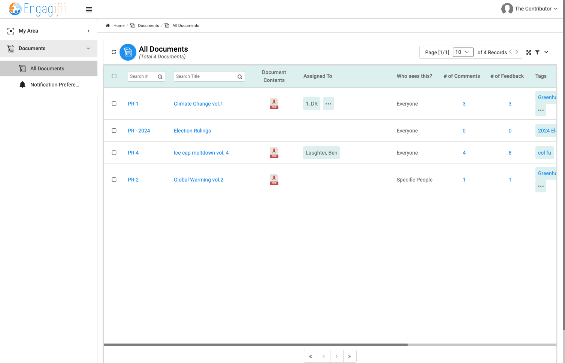
Task: Go to first page in bottom pagination
Action: pos(311,356)
